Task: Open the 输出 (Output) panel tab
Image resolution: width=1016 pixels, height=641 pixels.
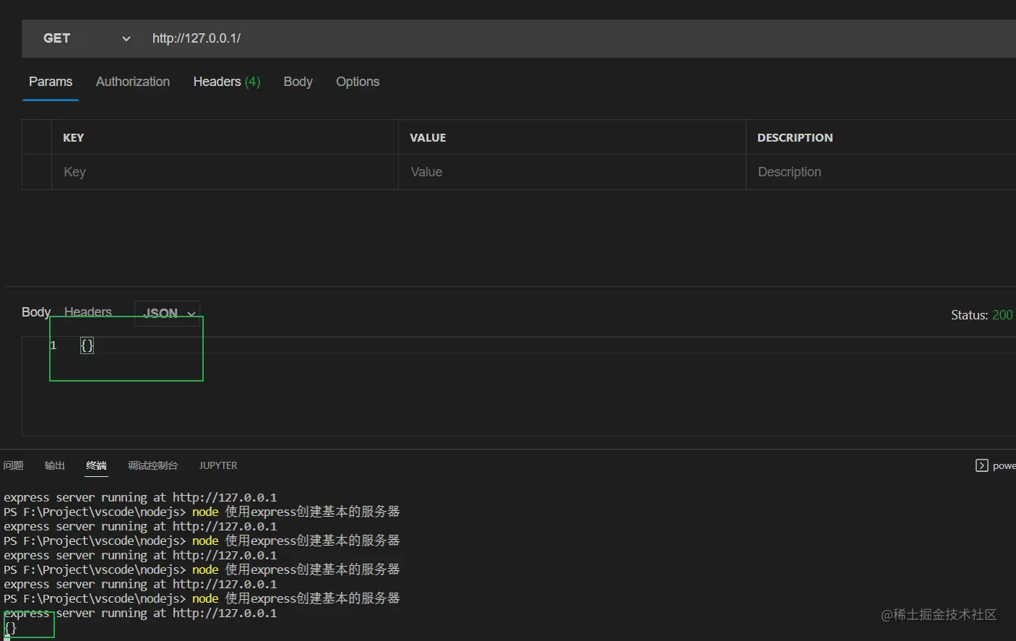Action: tap(55, 465)
